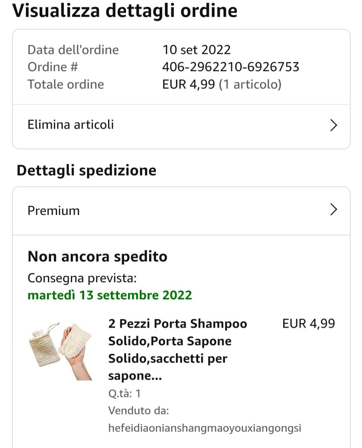This screenshot has width=362, height=448.
Task: Open the soap bag product thumbnail
Action: [60, 351]
